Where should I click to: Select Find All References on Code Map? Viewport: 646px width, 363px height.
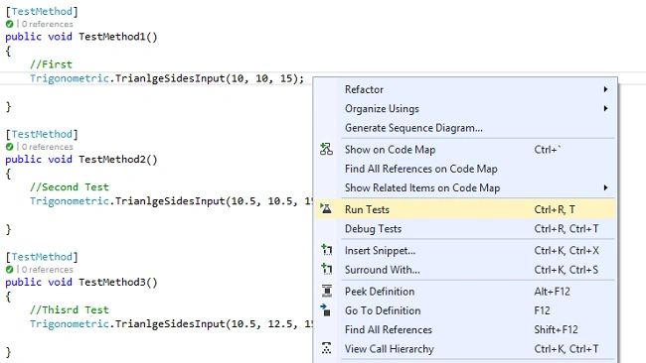[x=465, y=169]
